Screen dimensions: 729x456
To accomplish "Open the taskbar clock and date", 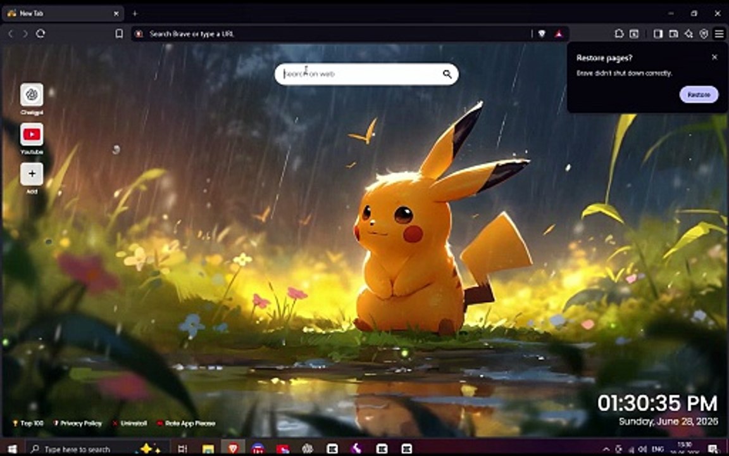I will pos(685,448).
